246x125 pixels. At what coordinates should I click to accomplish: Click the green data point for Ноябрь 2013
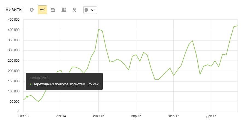coord(27,96)
